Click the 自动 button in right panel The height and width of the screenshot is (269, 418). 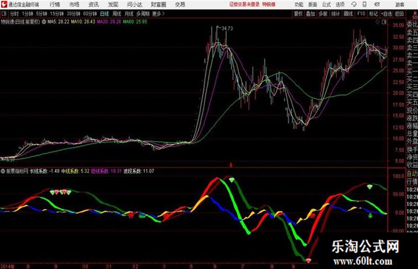[x=412, y=174]
